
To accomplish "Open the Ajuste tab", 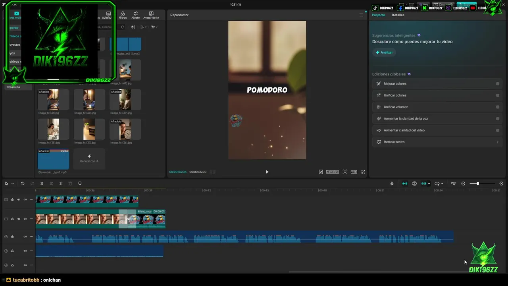I will click(x=135, y=15).
